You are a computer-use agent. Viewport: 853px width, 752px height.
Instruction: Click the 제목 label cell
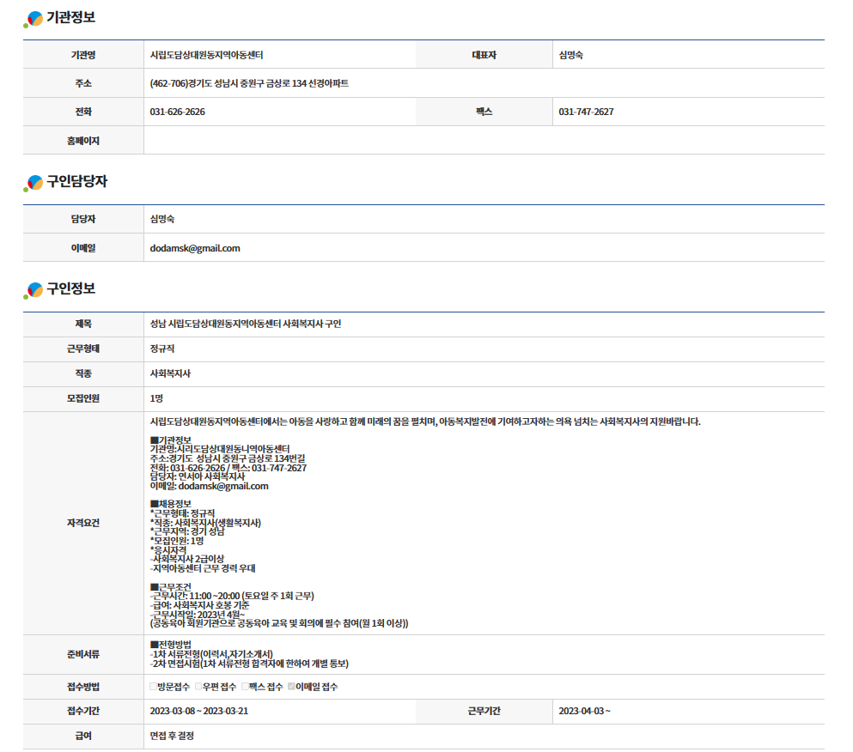pos(83,324)
